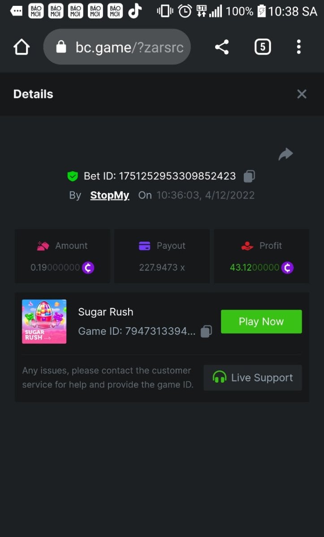
Task: Tap the Profit currency coin icon
Action: click(287, 268)
